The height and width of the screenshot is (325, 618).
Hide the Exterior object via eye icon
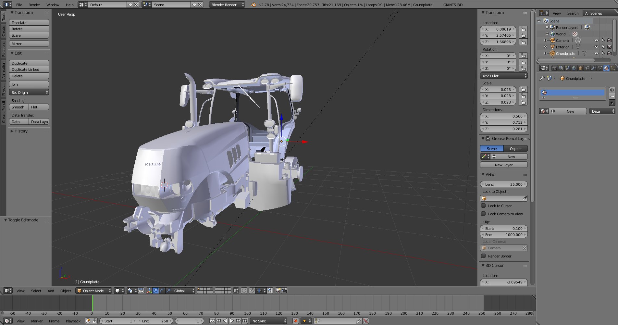click(596, 47)
